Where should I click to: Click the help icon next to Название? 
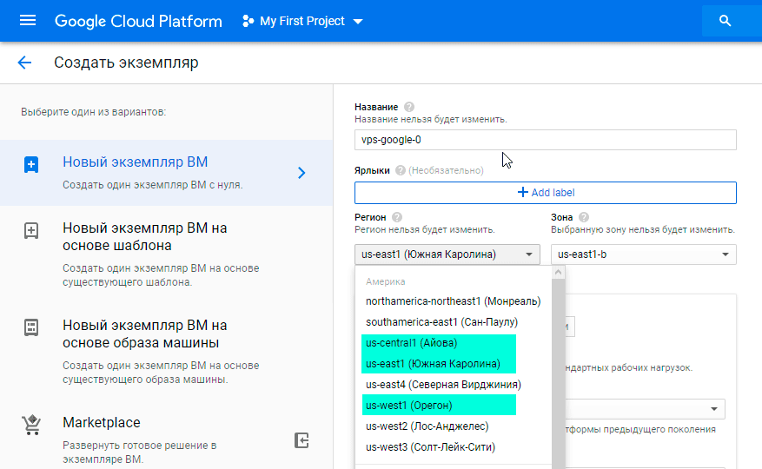coord(409,107)
